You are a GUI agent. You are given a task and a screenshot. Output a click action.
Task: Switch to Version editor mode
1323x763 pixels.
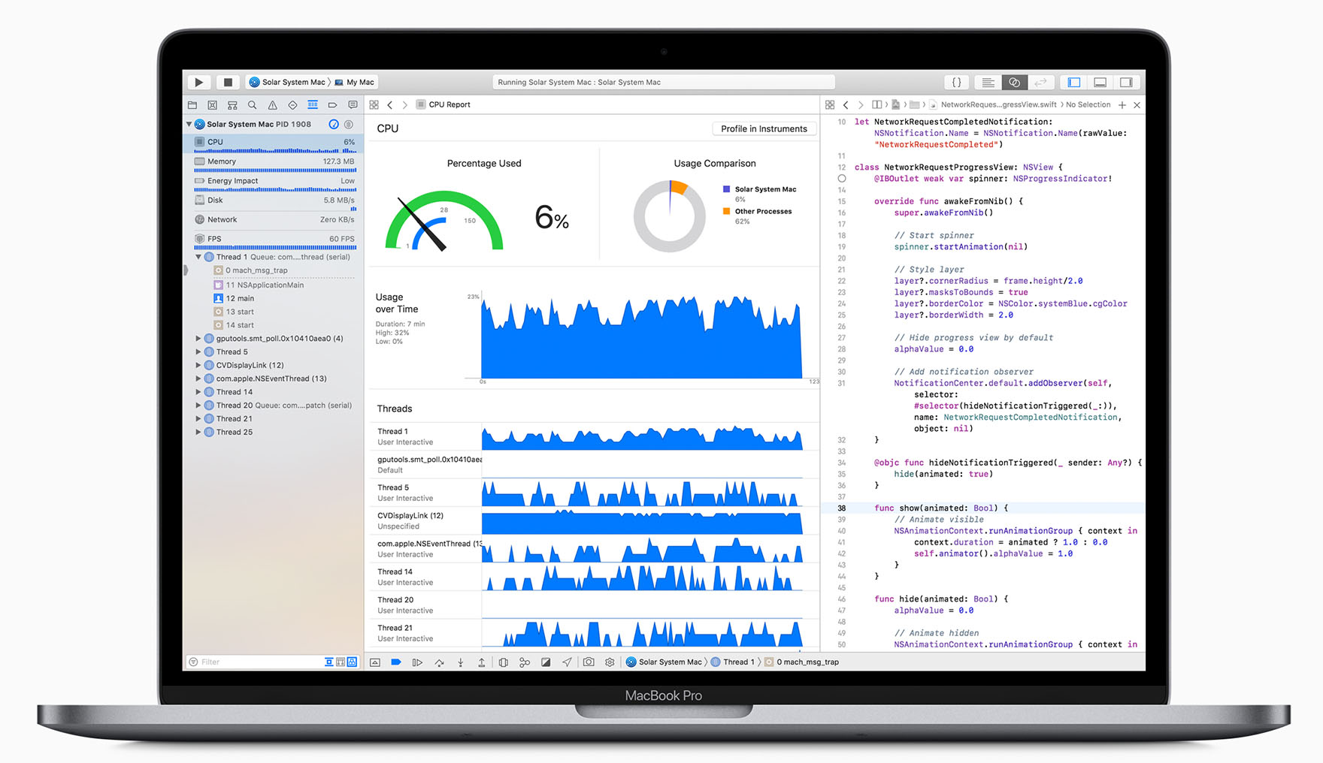click(1040, 82)
